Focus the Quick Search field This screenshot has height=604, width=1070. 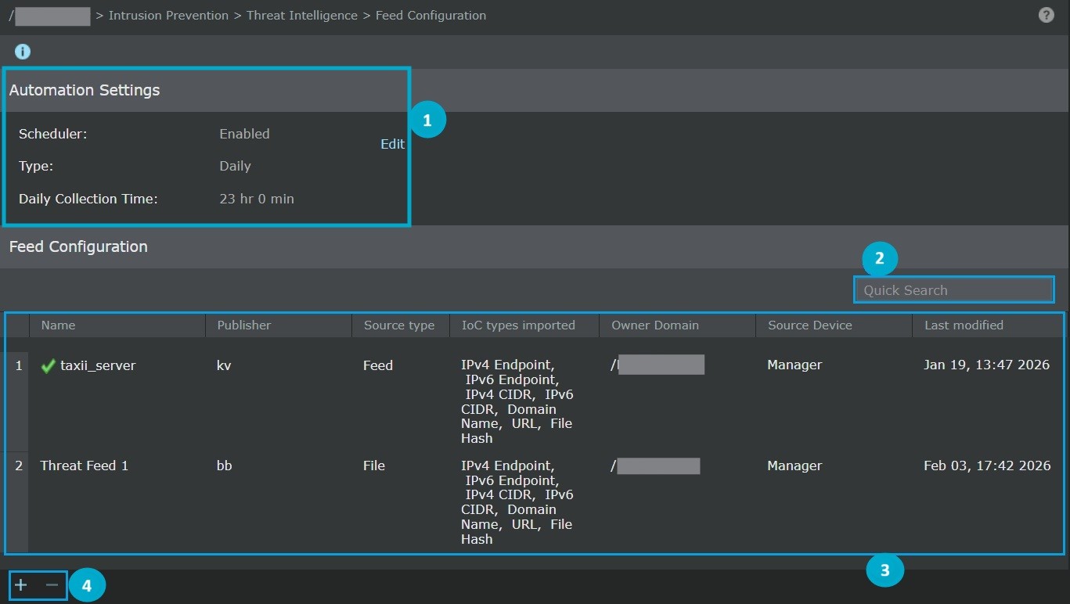(x=953, y=289)
